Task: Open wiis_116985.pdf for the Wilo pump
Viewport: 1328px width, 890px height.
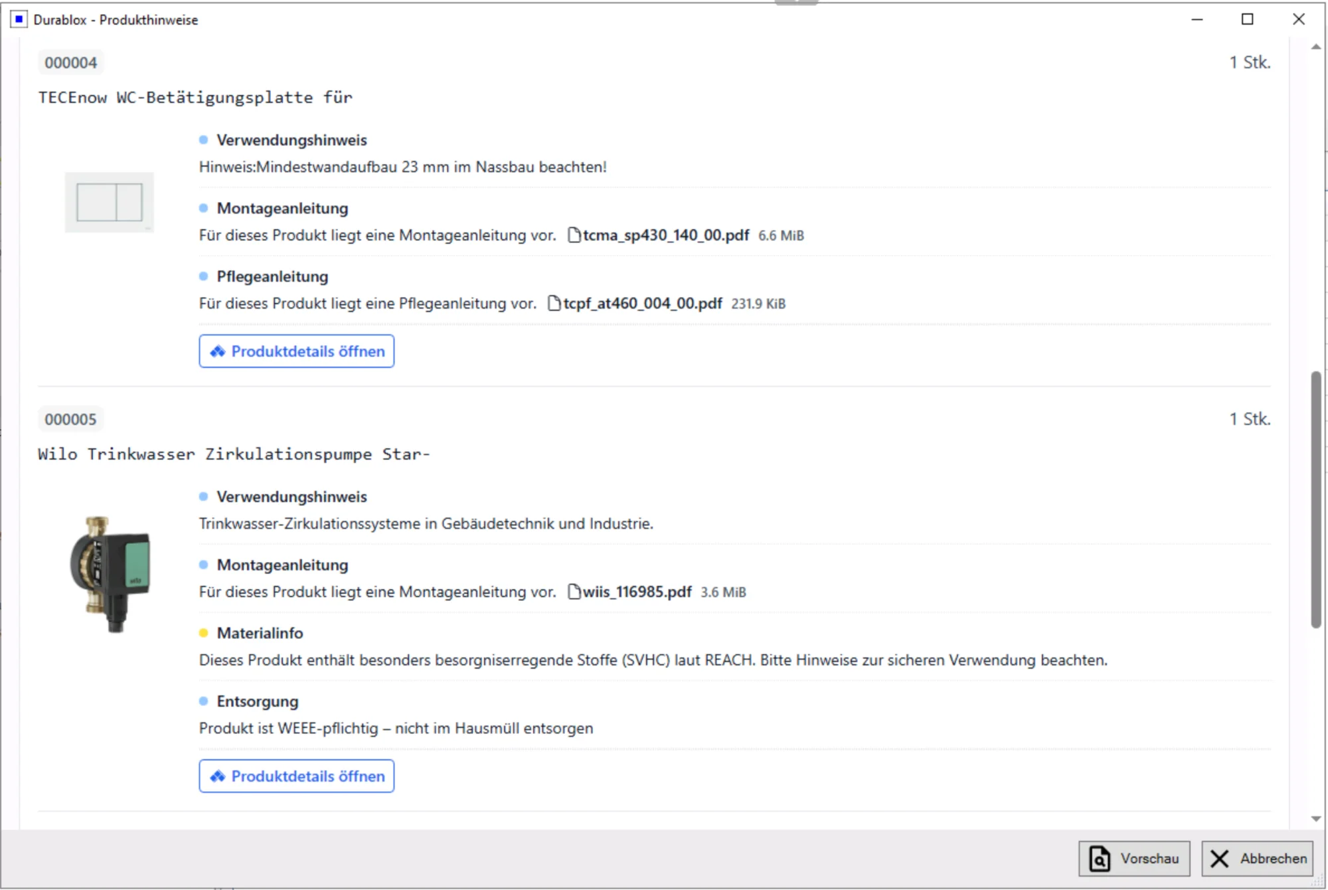Action: (636, 592)
